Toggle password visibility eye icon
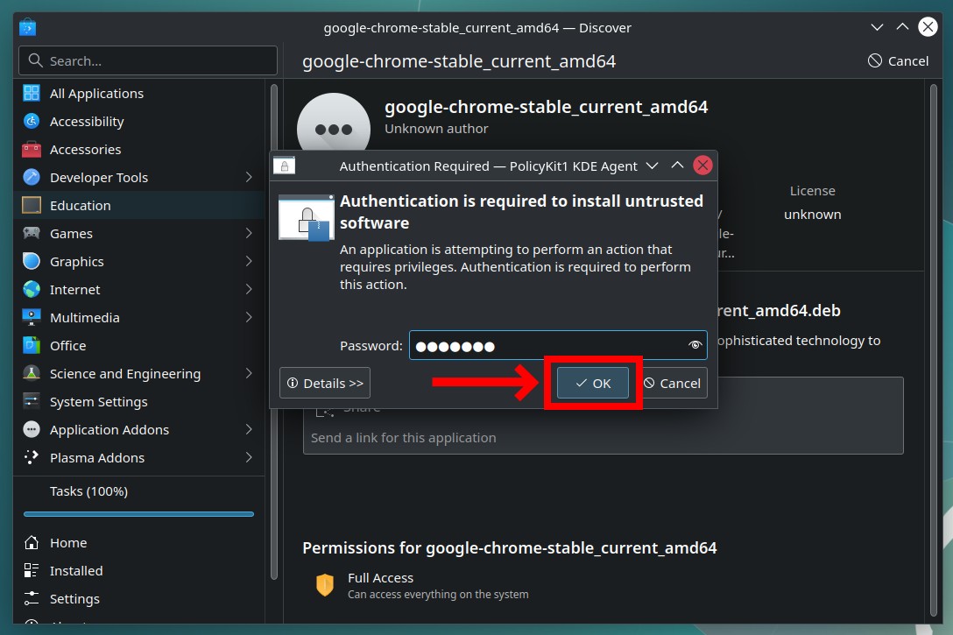953x635 pixels. (x=695, y=345)
